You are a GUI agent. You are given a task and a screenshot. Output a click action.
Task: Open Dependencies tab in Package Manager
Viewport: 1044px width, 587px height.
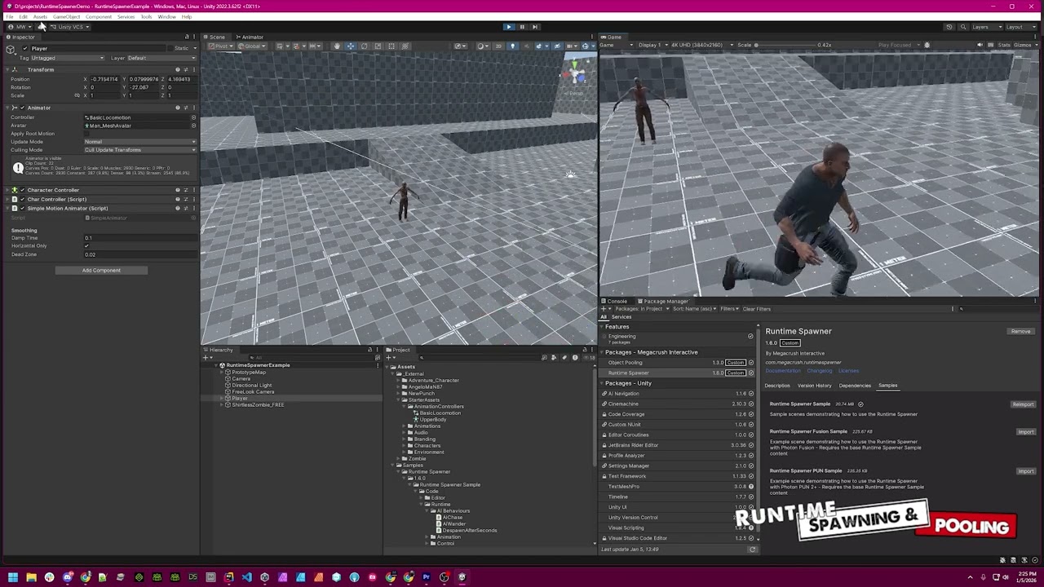point(855,386)
